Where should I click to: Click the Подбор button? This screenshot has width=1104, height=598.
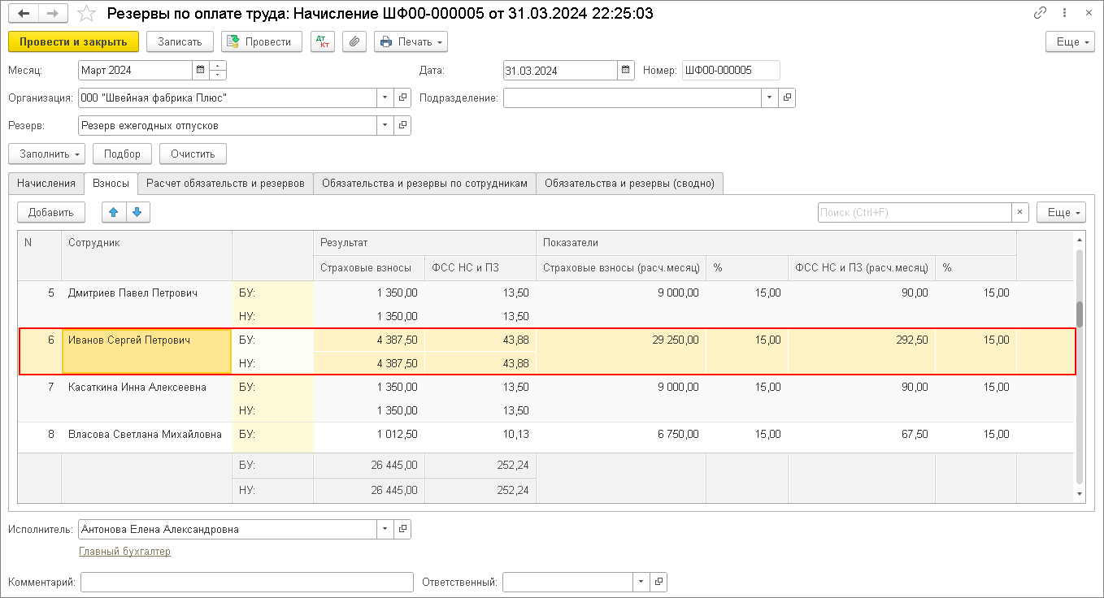coord(122,154)
